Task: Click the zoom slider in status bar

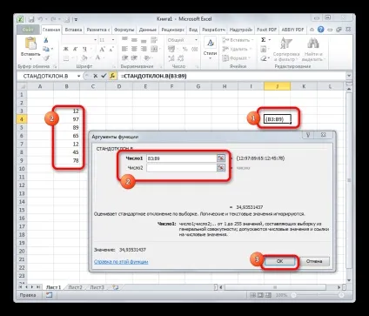Action: (x=318, y=295)
